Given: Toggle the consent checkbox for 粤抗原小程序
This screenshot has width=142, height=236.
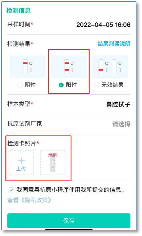Looking at the screenshot, I should 11,190.
